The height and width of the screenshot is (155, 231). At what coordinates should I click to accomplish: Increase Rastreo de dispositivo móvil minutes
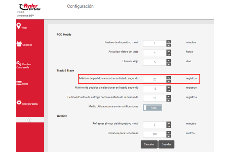click(x=168, y=42)
